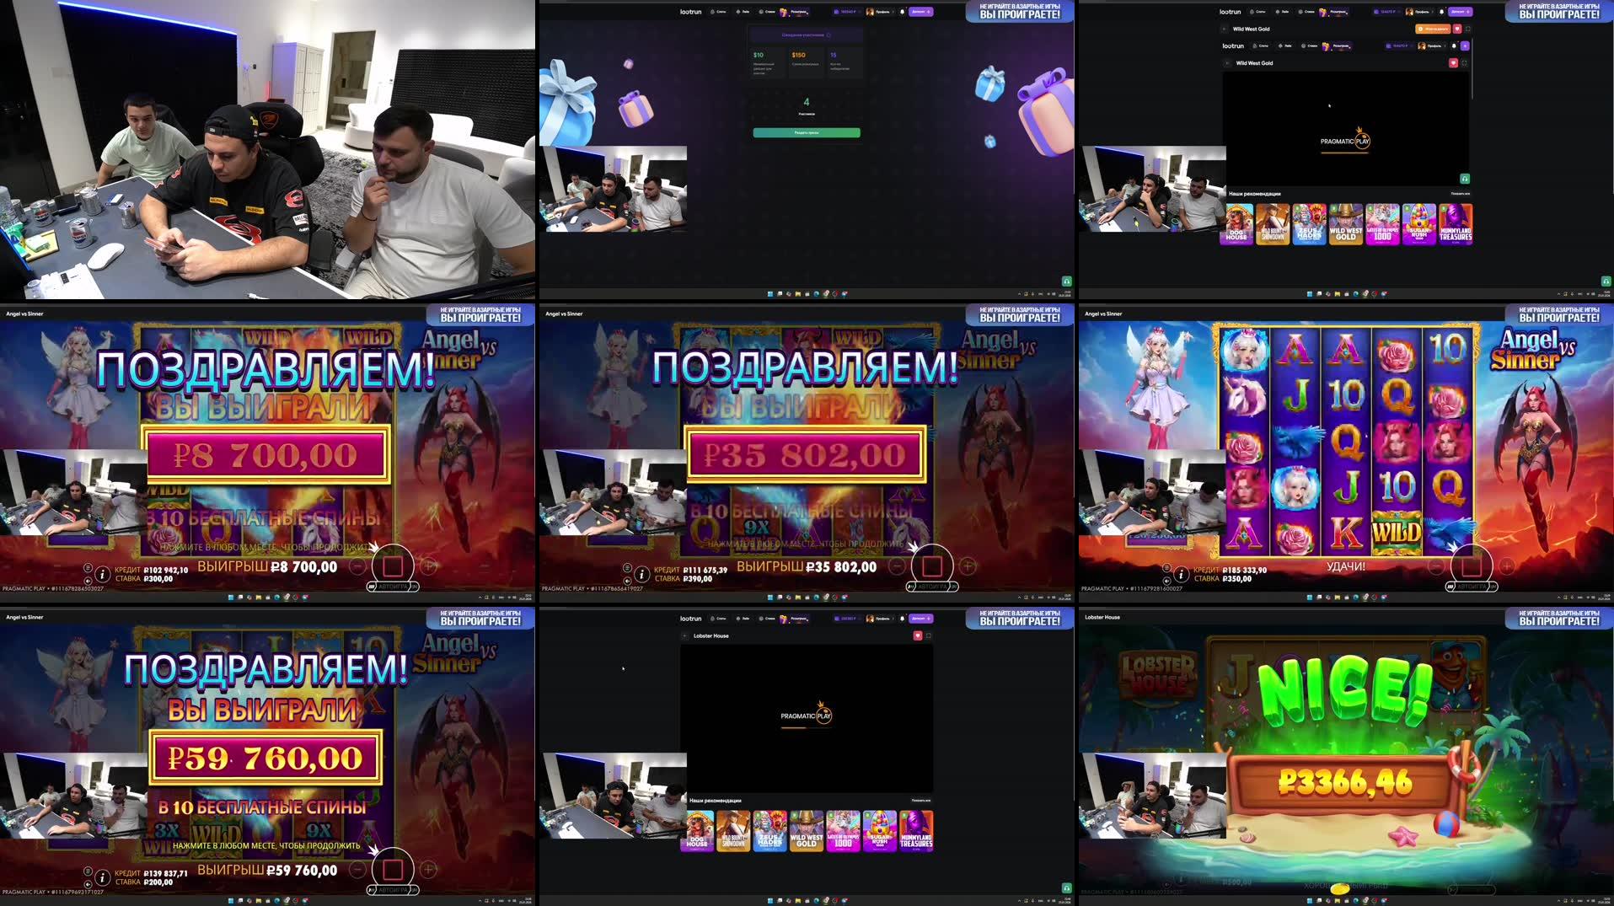Open the currency dropdown next to the balance
1614x906 pixels.
[859, 12]
